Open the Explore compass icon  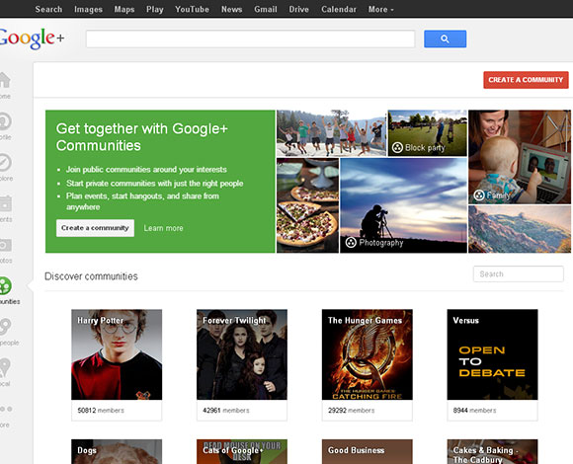coord(5,163)
